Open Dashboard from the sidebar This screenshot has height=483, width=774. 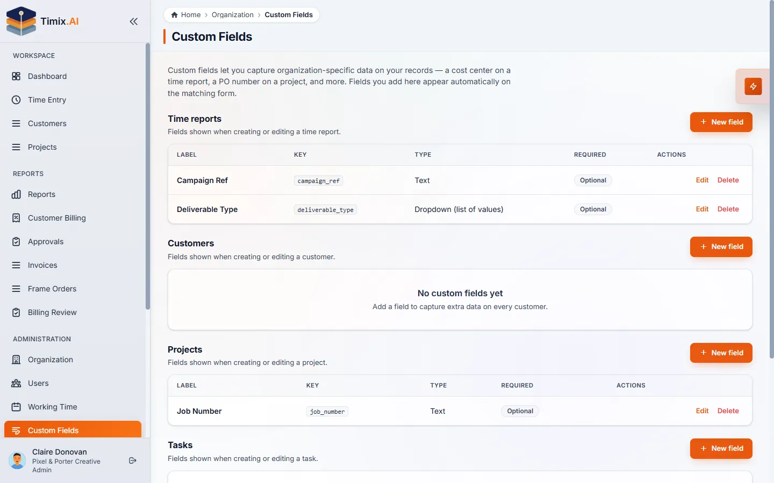pyautogui.click(x=73, y=76)
